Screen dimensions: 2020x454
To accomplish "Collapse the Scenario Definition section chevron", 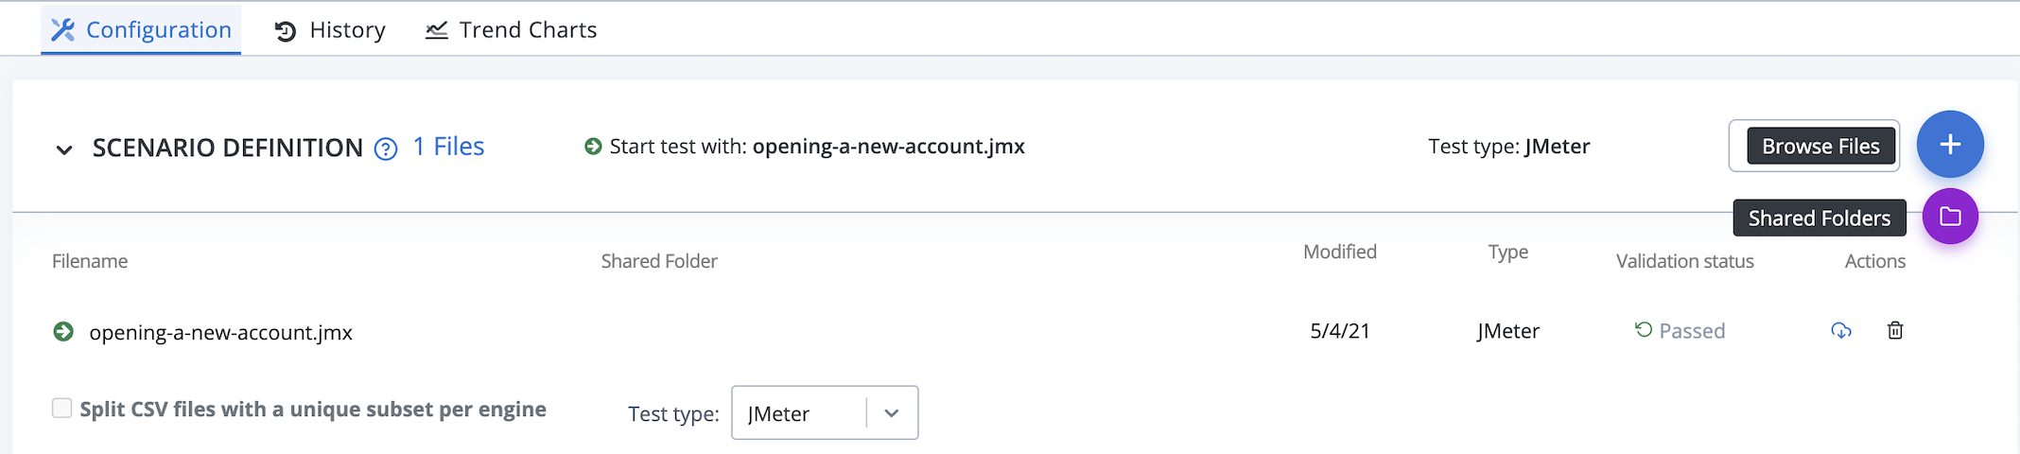I will [x=64, y=149].
